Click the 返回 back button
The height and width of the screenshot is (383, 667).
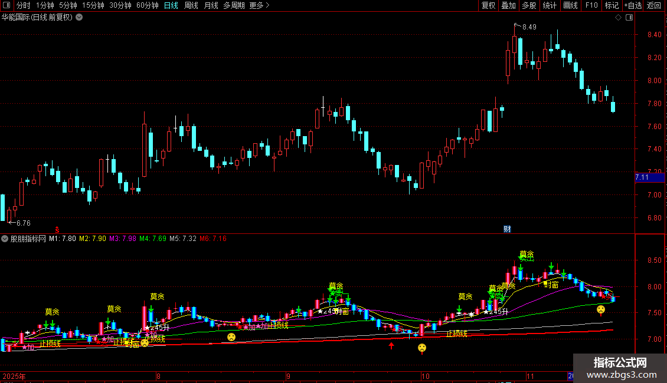[654, 5]
